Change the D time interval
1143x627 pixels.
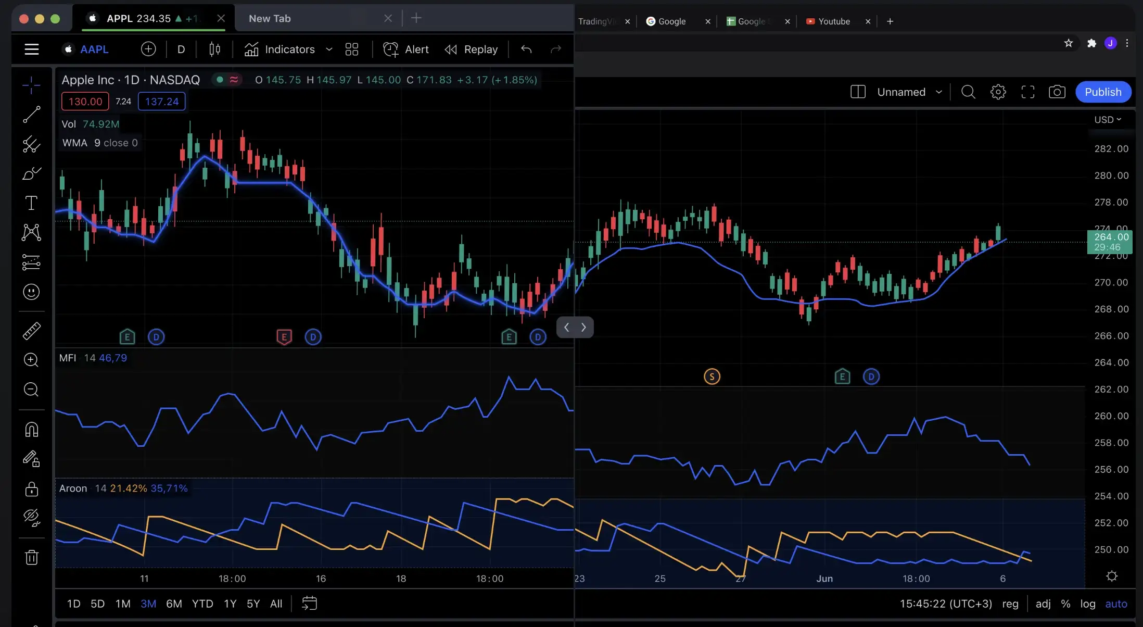[181, 49]
